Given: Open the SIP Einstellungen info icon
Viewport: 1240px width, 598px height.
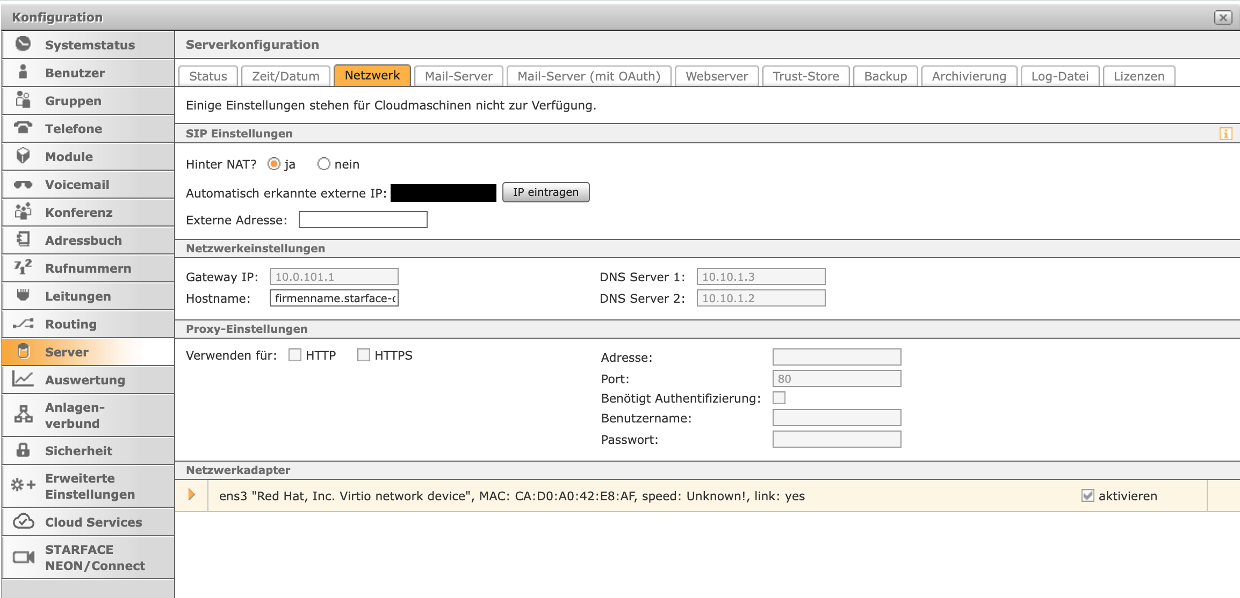Looking at the screenshot, I should click(x=1225, y=134).
